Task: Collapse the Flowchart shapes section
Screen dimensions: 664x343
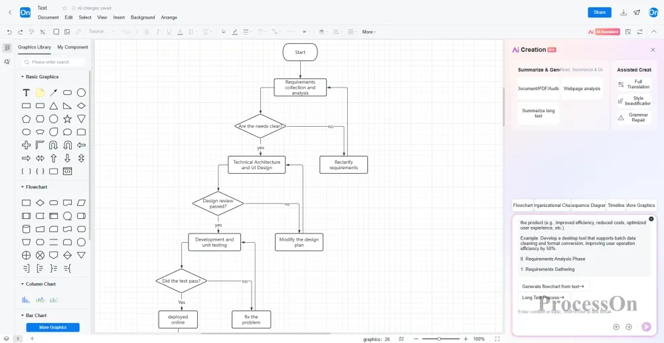Action: pyautogui.click(x=22, y=187)
